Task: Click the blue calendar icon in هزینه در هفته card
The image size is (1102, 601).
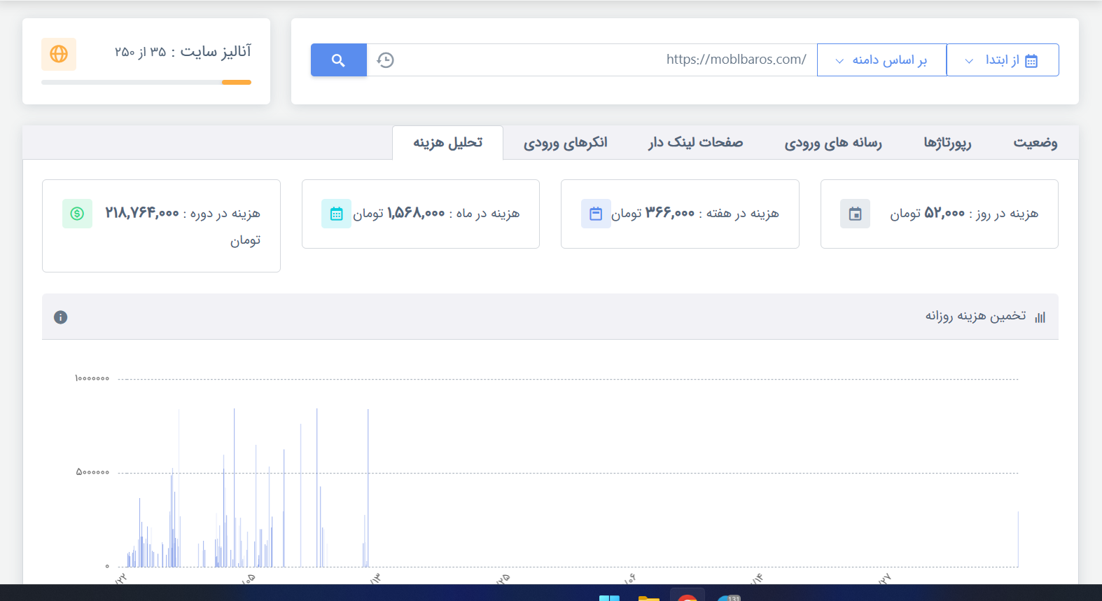Action: tap(596, 214)
